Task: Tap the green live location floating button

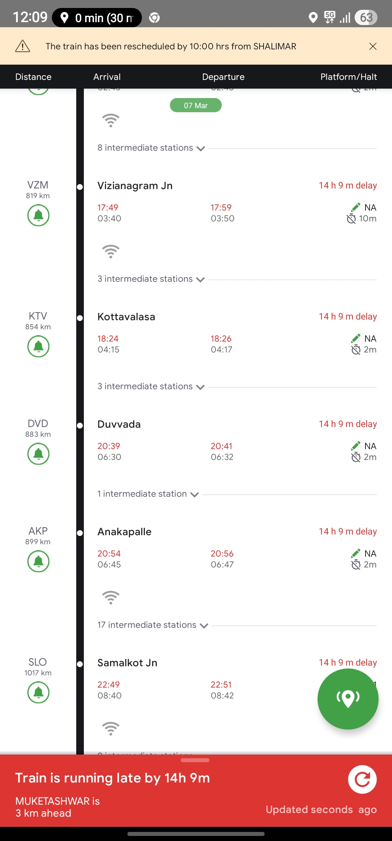Action: click(348, 699)
